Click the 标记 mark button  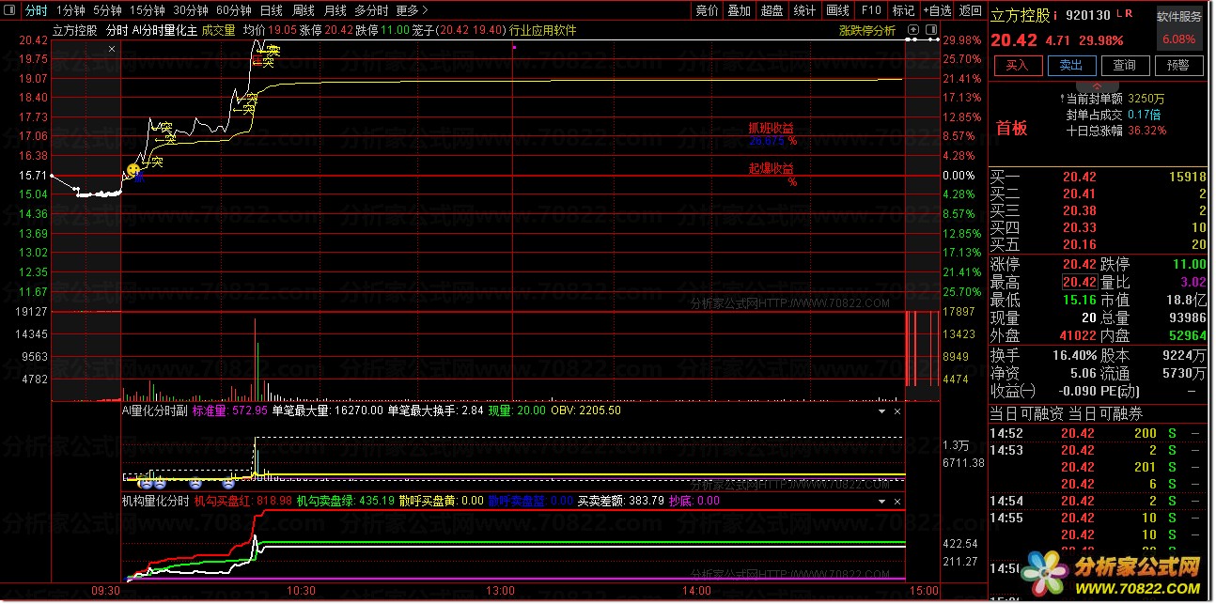(x=903, y=10)
